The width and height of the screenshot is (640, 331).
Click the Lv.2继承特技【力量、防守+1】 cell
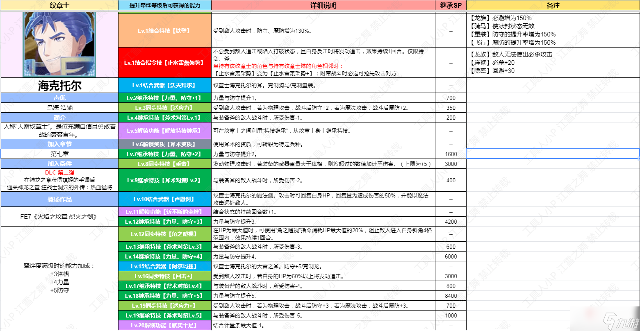click(x=165, y=98)
